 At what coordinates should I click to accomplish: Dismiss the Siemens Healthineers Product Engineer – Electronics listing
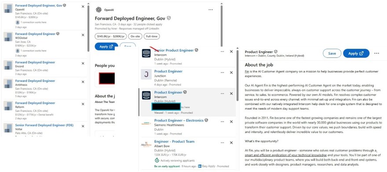(x=231, y=122)
